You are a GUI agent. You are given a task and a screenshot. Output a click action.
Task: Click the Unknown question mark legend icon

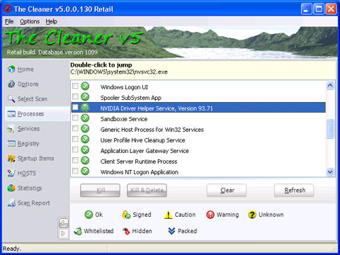pos(252,215)
